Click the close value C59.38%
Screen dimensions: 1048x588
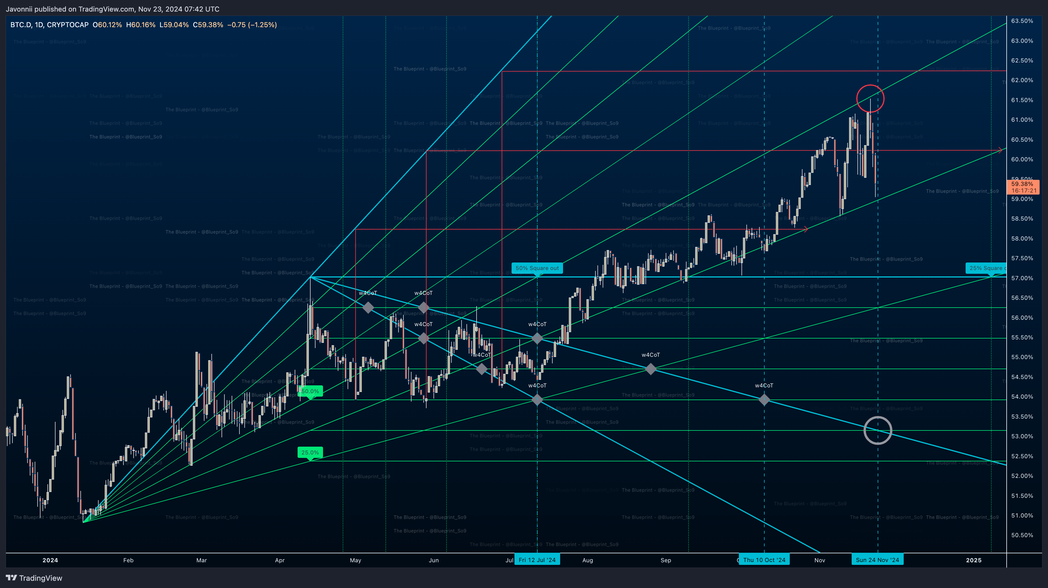pyautogui.click(x=208, y=25)
